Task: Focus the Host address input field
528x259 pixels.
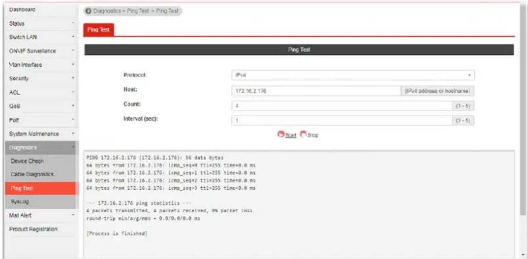Action: [316, 91]
